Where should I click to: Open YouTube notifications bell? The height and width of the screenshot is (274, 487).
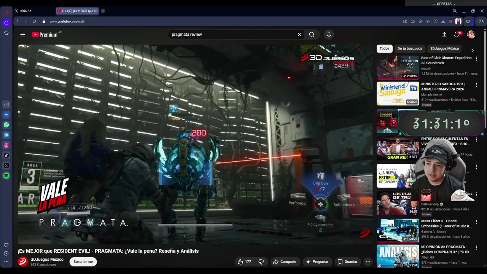pos(457,34)
